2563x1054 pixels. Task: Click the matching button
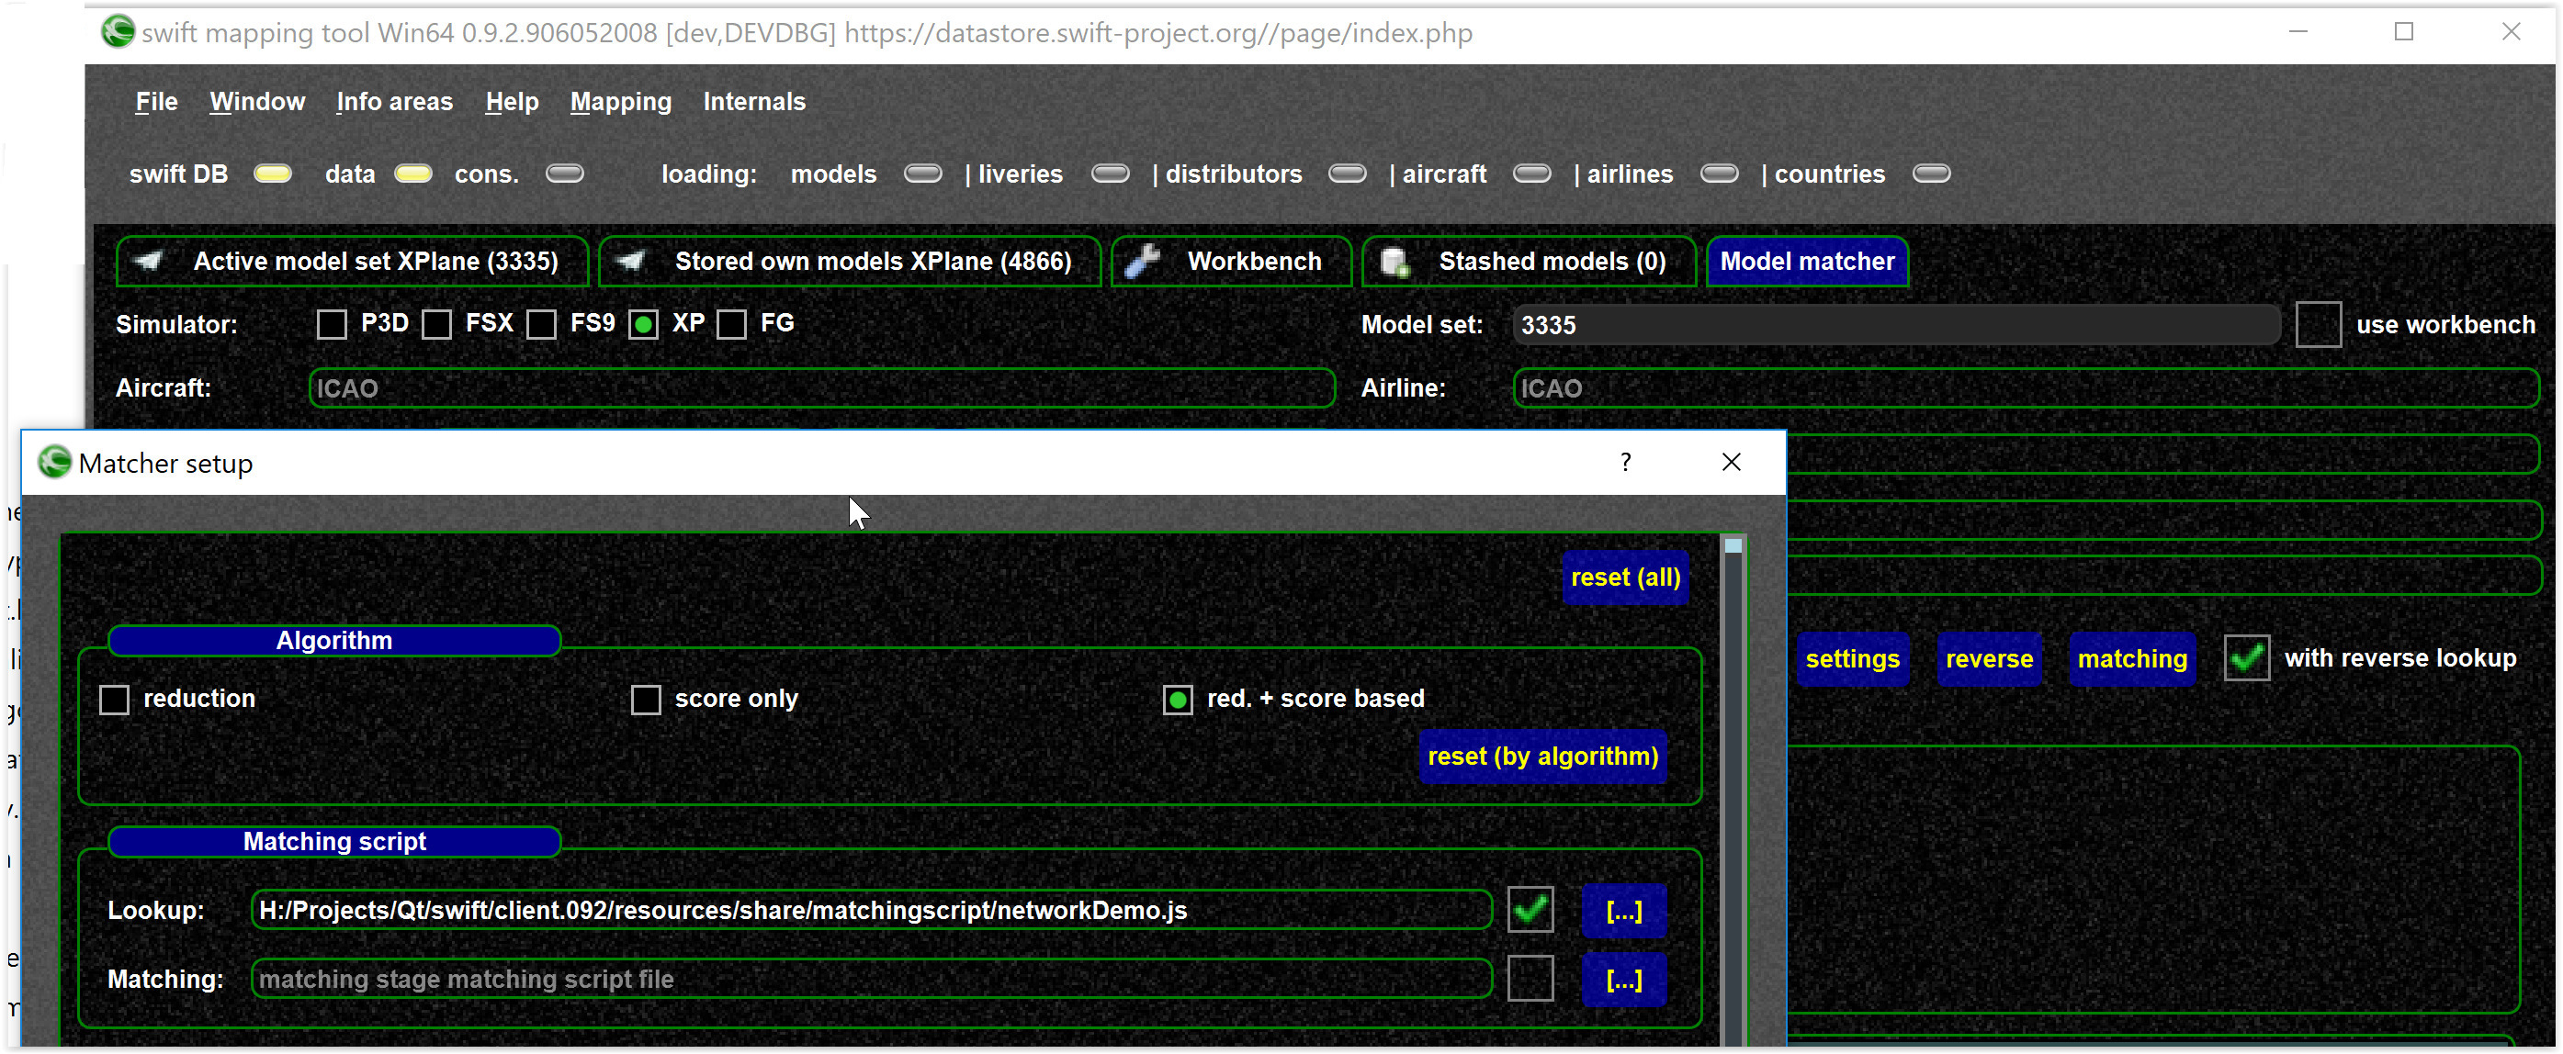[x=2131, y=659]
